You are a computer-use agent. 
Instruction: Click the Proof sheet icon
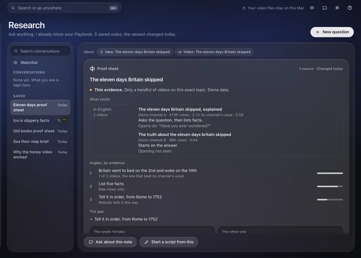pos(92,68)
